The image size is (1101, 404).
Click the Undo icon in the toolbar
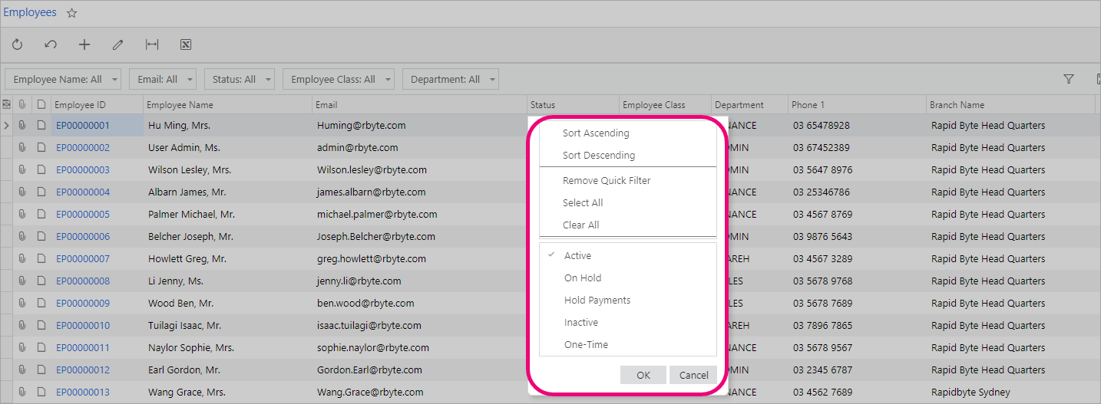(51, 45)
